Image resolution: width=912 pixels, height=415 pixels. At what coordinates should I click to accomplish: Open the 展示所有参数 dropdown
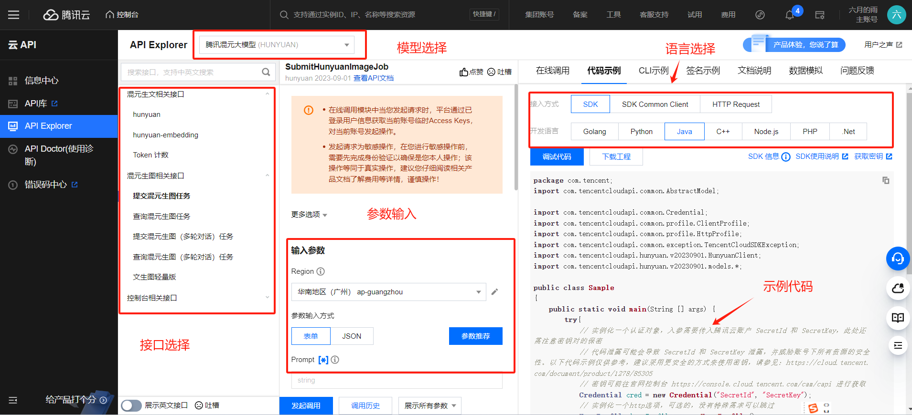pos(430,405)
